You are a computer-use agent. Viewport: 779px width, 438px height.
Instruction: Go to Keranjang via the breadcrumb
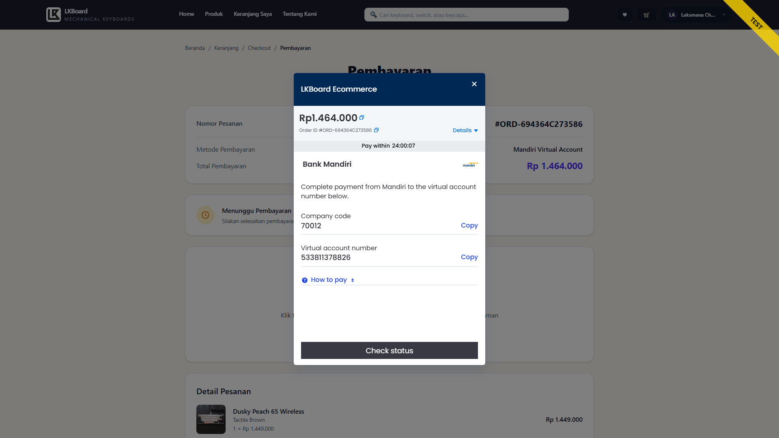coord(226,48)
